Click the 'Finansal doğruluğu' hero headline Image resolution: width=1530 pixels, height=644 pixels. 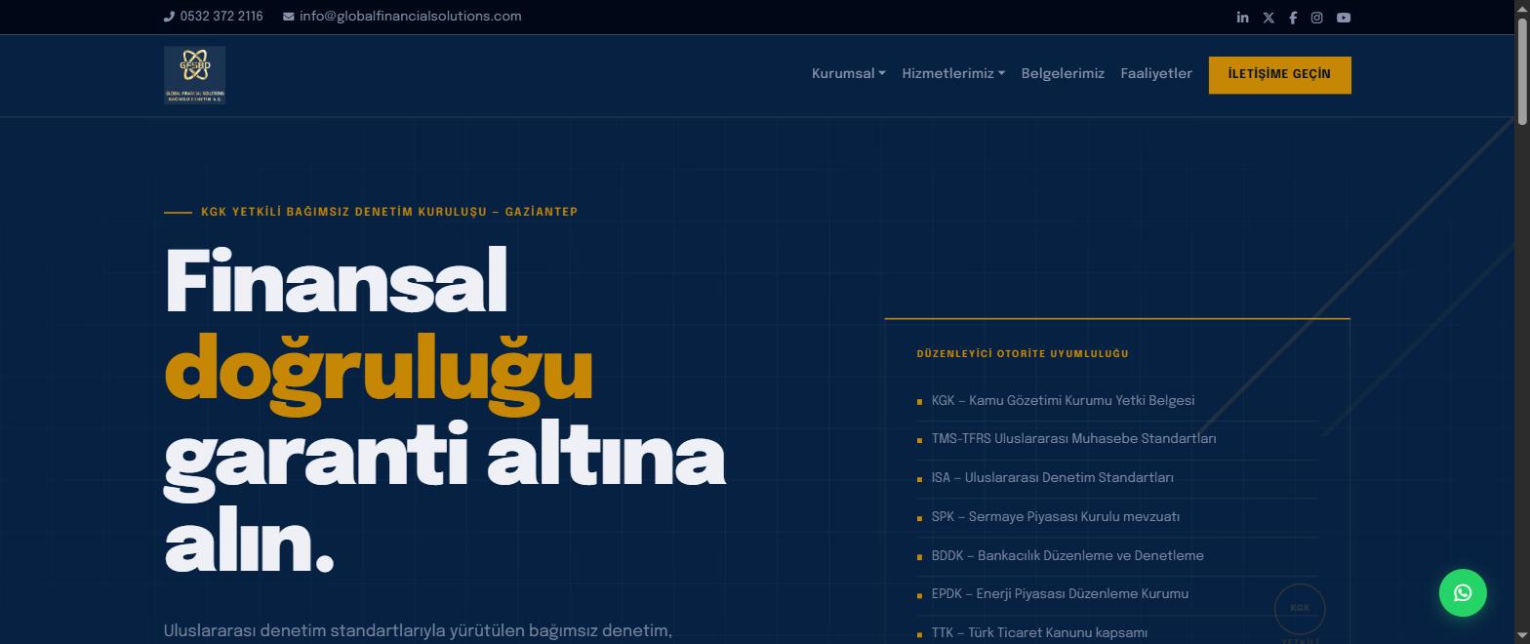click(x=445, y=411)
